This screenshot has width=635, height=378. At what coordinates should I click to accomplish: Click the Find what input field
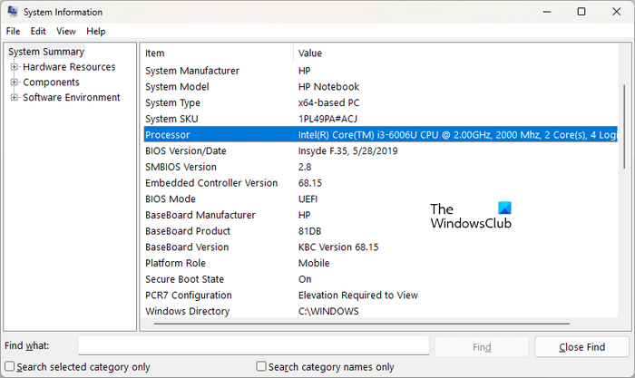pos(253,345)
